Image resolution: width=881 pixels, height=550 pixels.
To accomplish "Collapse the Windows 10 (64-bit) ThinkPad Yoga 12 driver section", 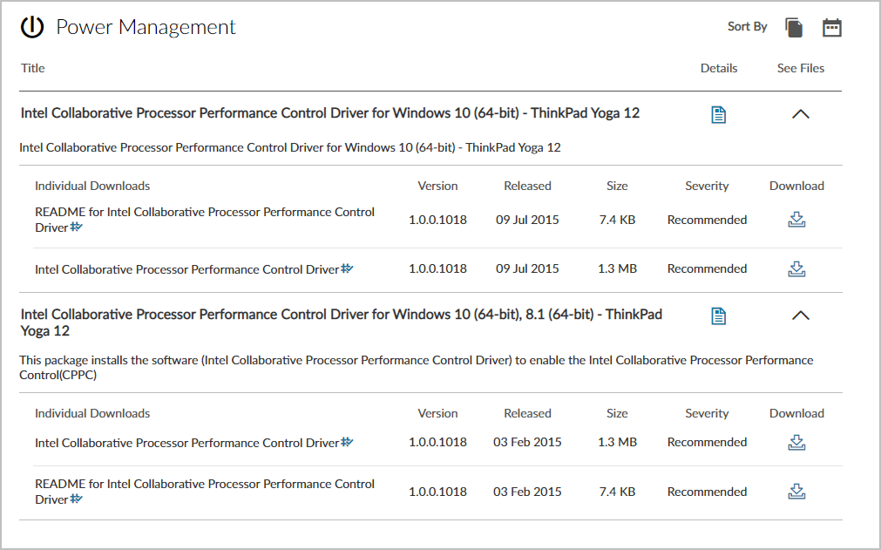I will click(800, 114).
